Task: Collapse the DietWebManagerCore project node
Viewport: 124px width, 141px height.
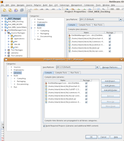Action: pyautogui.click(x=2, y=30)
